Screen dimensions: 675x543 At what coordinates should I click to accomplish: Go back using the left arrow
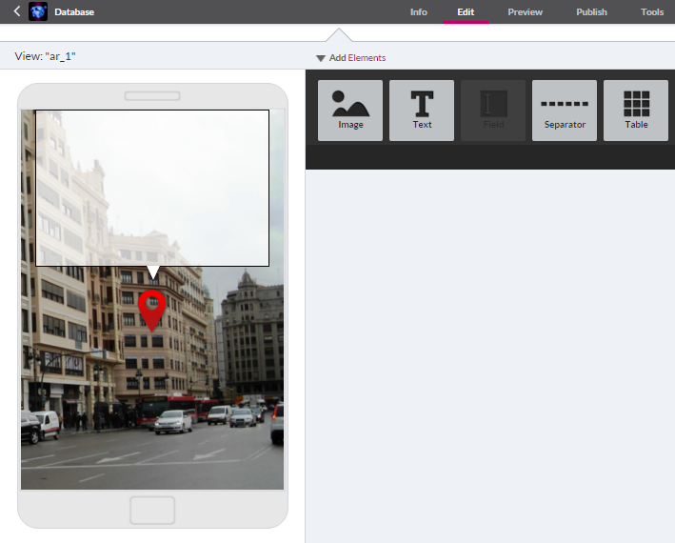coord(17,11)
